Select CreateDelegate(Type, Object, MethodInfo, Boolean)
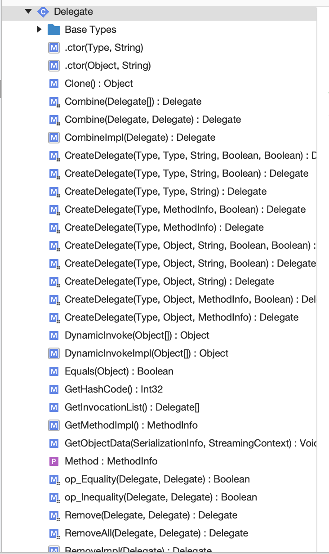 (x=191, y=299)
